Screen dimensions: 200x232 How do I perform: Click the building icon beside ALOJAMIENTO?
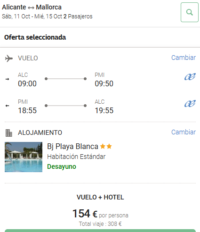[8, 133]
